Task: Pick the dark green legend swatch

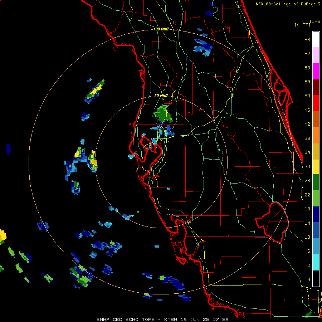Action: (x=316, y=182)
